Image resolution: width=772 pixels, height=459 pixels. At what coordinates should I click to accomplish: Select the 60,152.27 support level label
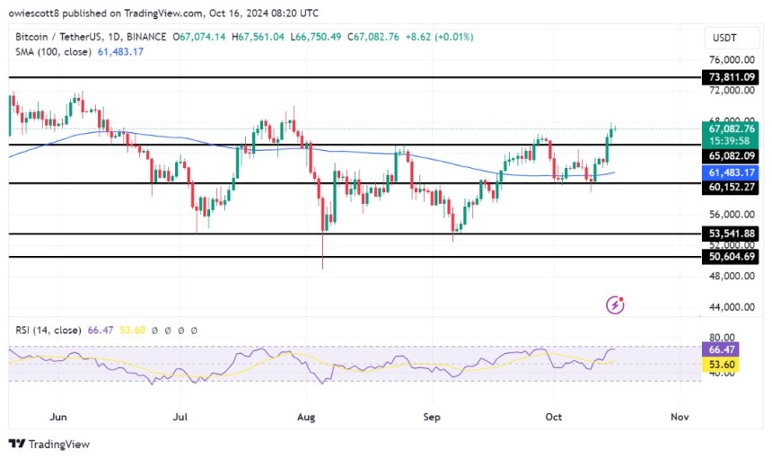733,187
